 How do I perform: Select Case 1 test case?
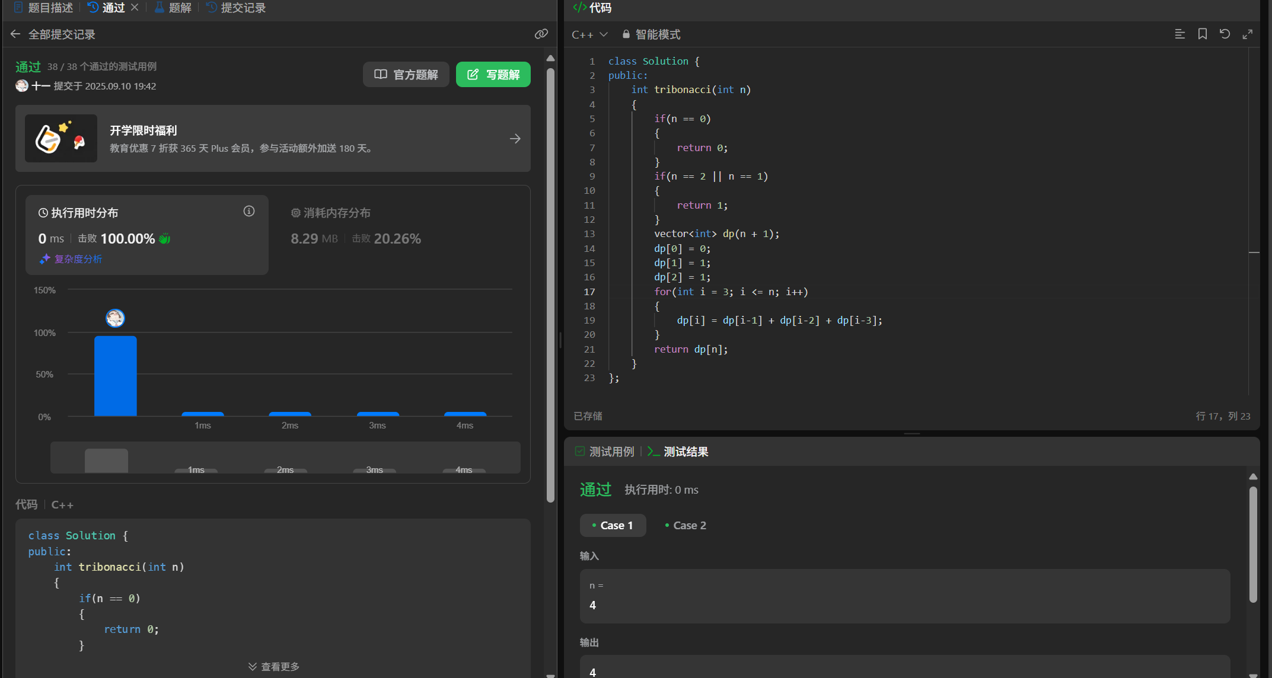click(x=613, y=525)
